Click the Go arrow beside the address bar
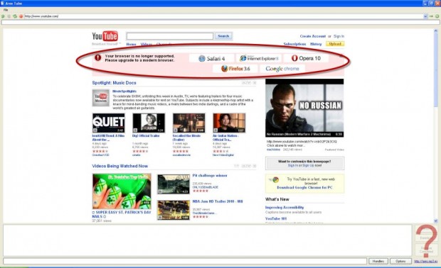Image resolution: width=441 pixels, height=268 pixels. 431,16
